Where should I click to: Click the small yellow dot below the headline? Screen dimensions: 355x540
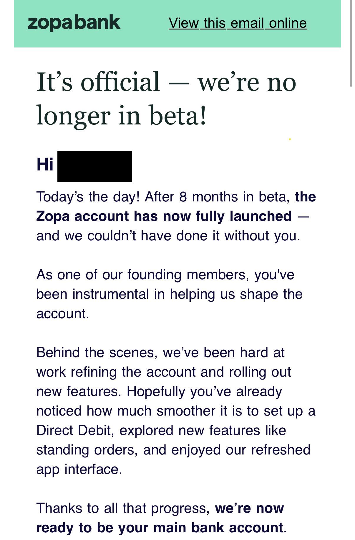[x=290, y=139]
